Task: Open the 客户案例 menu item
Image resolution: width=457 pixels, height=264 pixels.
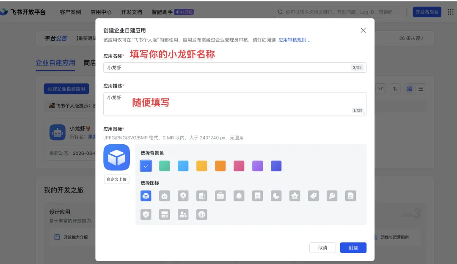Action: click(x=70, y=12)
